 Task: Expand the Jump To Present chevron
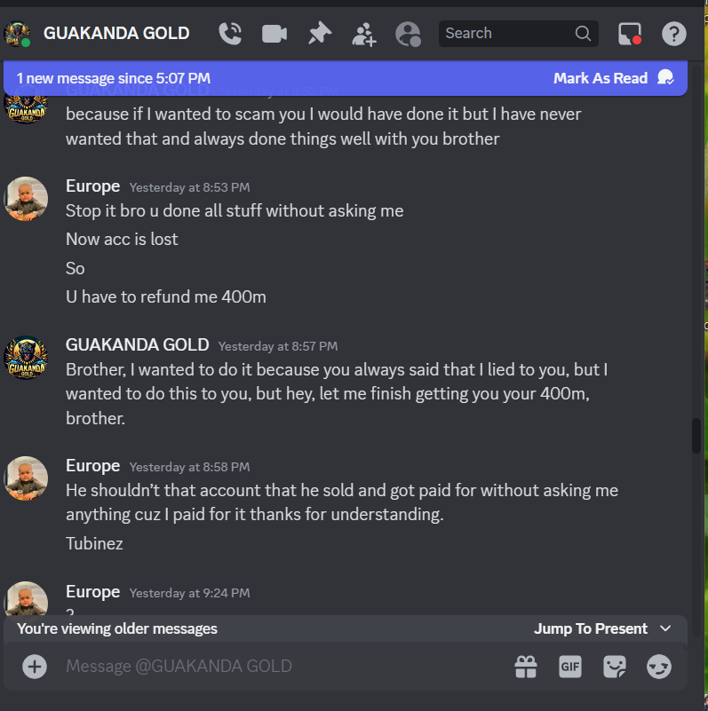pyautogui.click(x=665, y=628)
